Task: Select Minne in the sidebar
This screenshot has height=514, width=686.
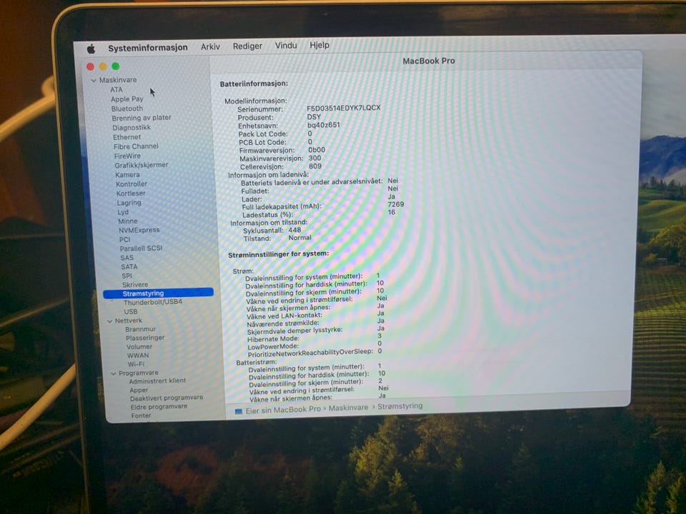Action: coord(128,221)
